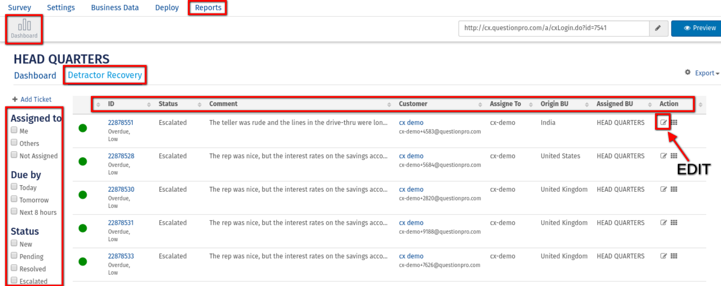Switch to the Dashboard tab under Head Quarters

[35, 75]
